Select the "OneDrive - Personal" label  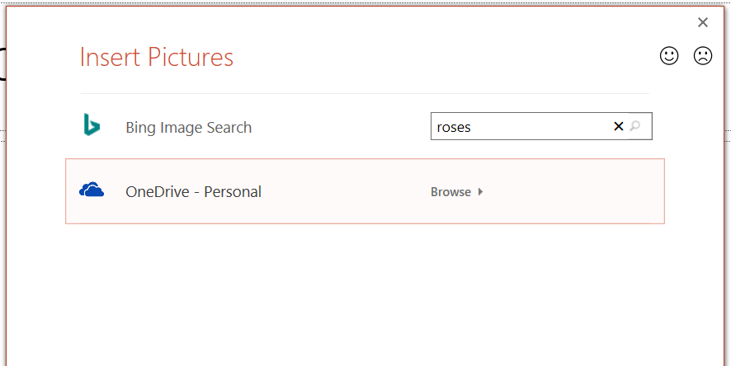point(193,192)
